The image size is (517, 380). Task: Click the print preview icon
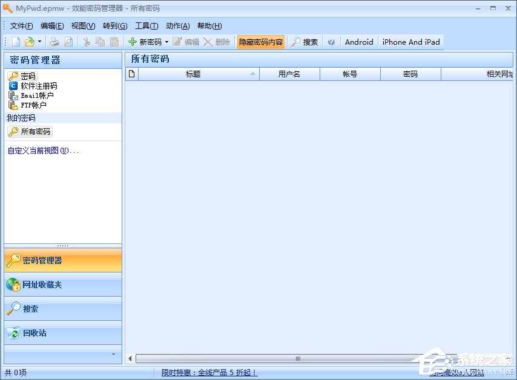(x=68, y=42)
